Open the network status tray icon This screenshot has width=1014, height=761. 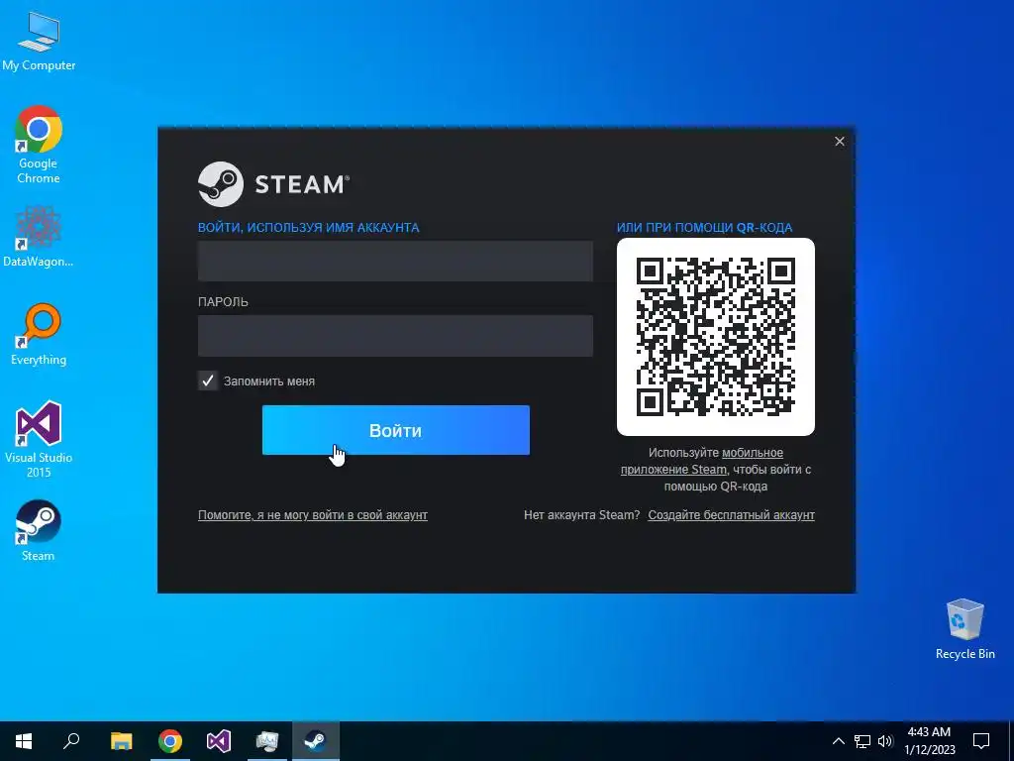tap(862, 741)
